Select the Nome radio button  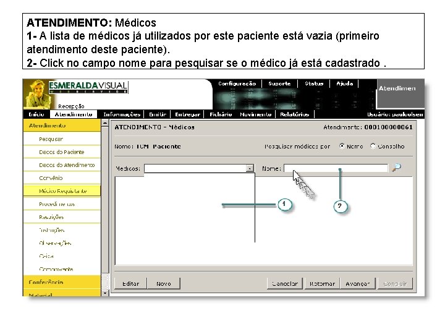point(342,146)
